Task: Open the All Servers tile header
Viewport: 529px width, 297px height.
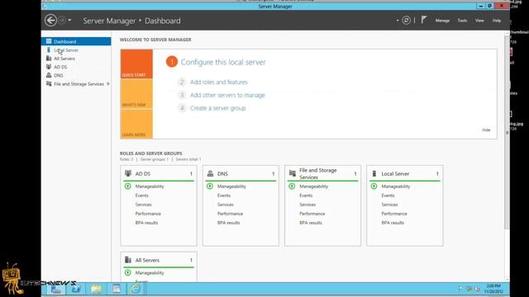Action: tap(159, 261)
